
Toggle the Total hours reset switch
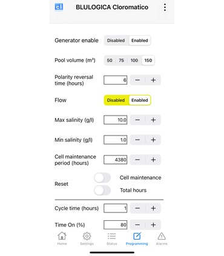click(102, 191)
